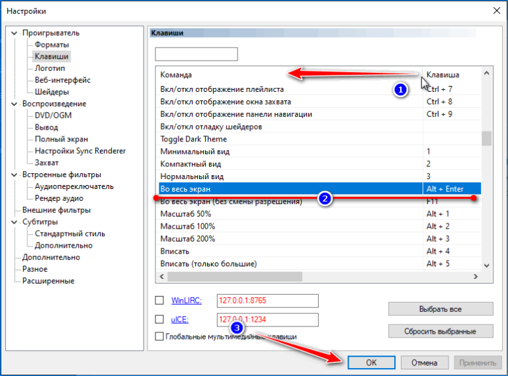The width and height of the screenshot is (508, 376).
Task: Open the Внешние фильтры settings page
Action: coord(56,210)
